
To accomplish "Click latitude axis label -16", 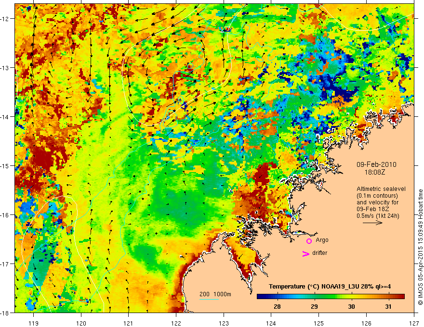I will point(5,215).
